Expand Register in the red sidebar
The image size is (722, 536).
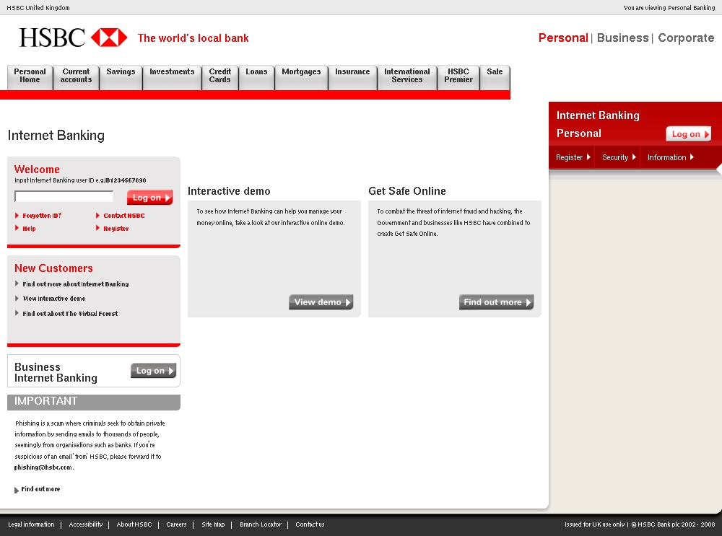click(x=573, y=157)
